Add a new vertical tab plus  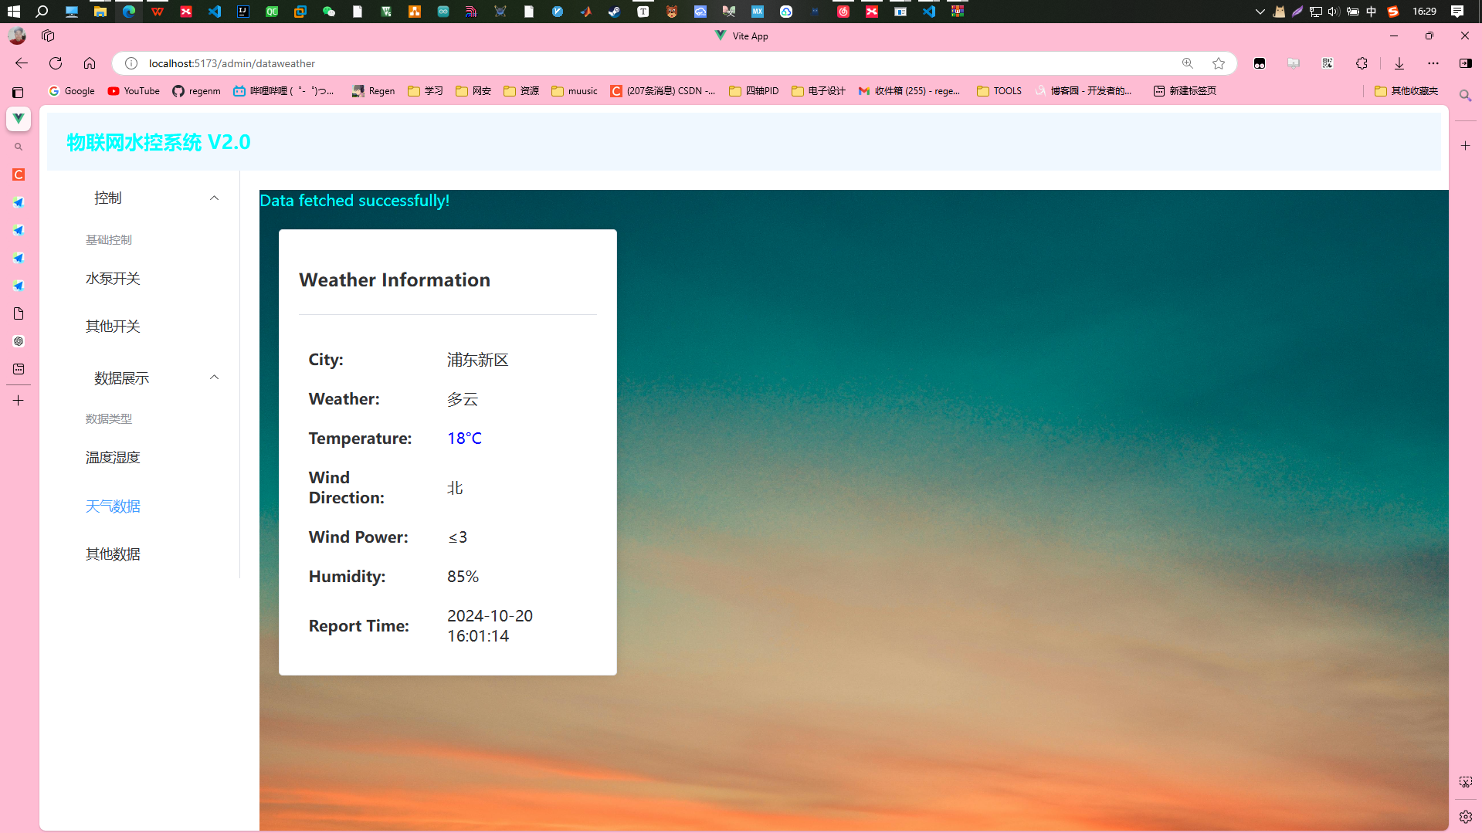click(19, 401)
